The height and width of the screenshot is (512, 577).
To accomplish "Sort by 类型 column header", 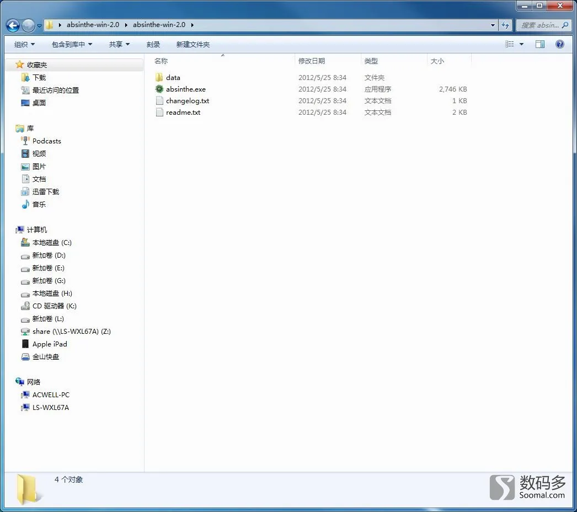I will [371, 61].
